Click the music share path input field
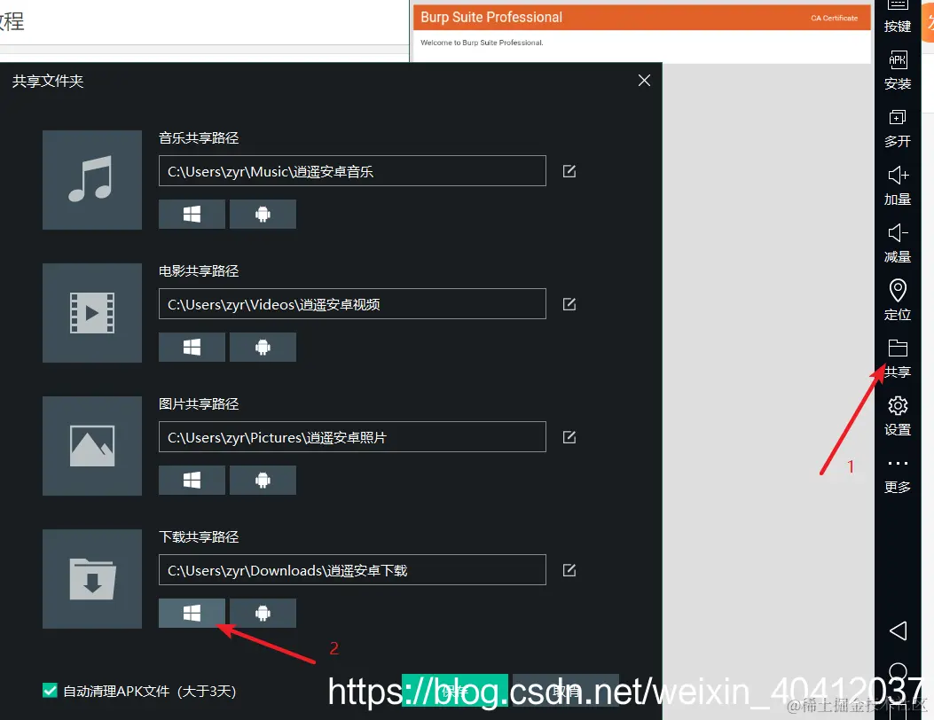Image resolution: width=934 pixels, height=720 pixels. pos(353,171)
